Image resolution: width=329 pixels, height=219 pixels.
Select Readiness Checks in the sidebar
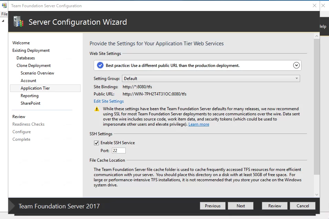click(28, 124)
